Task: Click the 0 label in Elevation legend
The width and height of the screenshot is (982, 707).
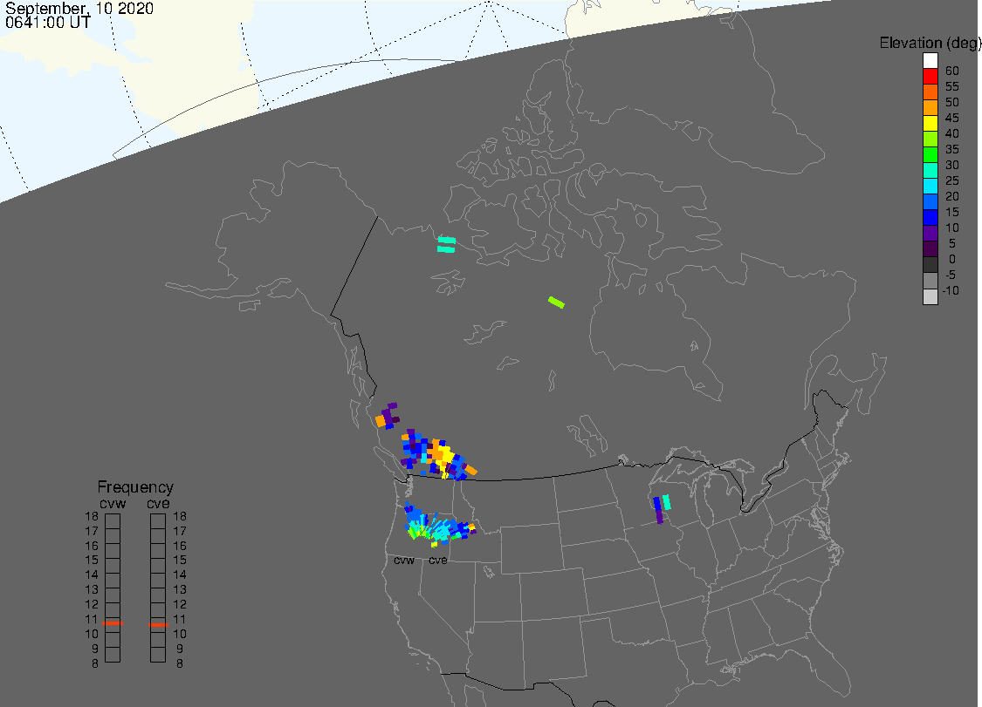Action: click(x=952, y=259)
